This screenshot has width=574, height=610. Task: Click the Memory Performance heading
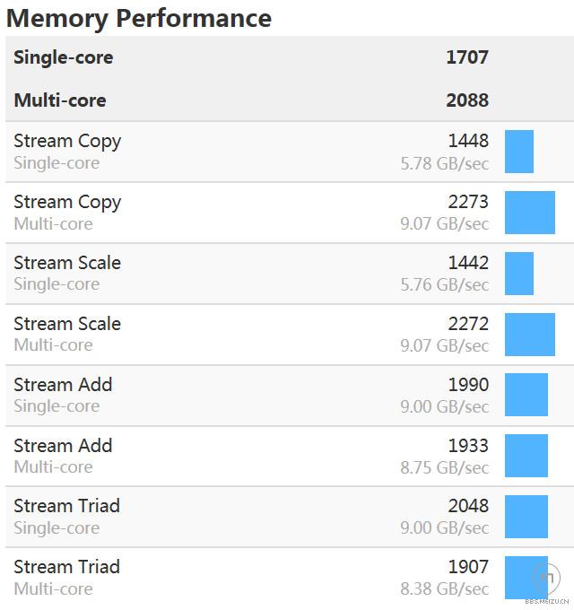click(x=139, y=18)
